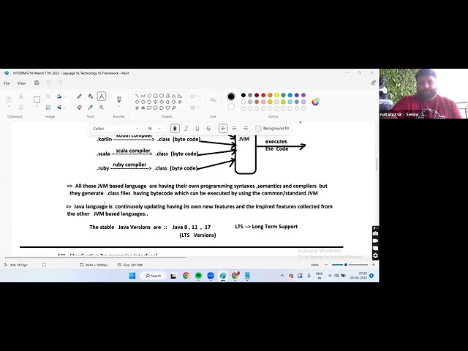Select the Magnifier tool
Screen dimensions: 468x351
click(102, 107)
